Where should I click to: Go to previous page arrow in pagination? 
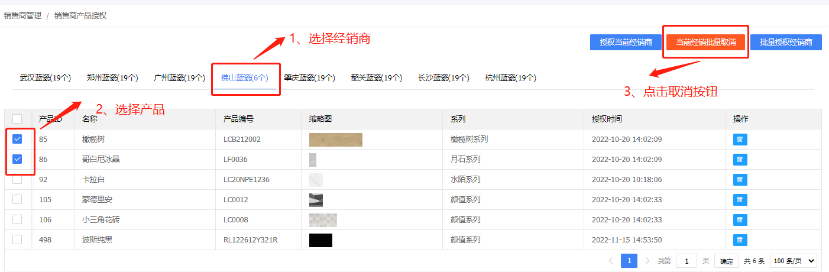pyautogui.click(x=611, y=261)
